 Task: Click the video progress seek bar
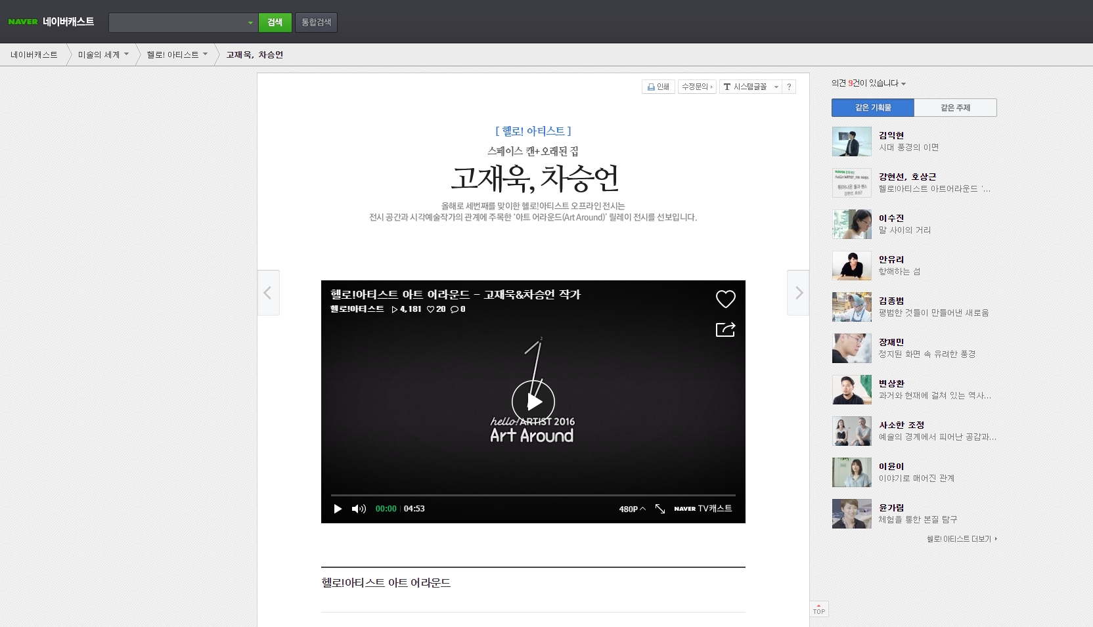pos(533,495)
